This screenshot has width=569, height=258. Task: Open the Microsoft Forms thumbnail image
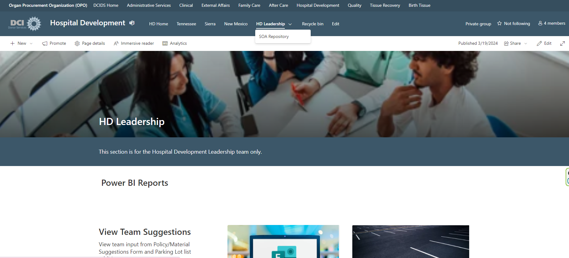283,241
